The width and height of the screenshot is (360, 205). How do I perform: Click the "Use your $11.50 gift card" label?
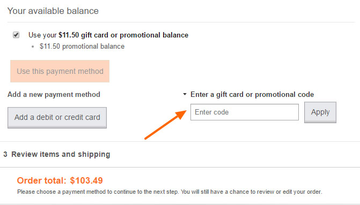(108, 35)
